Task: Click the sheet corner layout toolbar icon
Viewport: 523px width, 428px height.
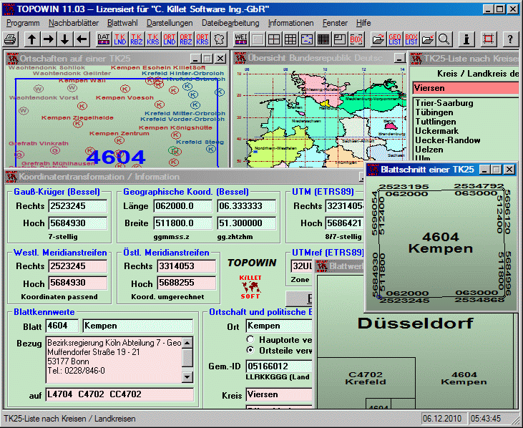Action: tap(340, 39)
